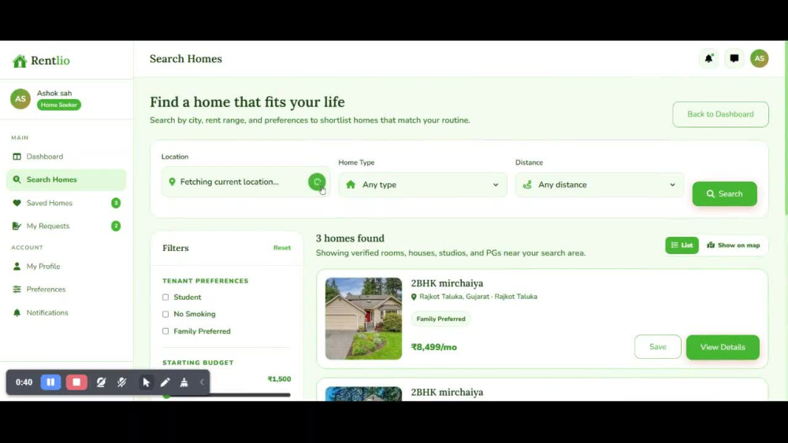Click the green Search button

[724, 194]
